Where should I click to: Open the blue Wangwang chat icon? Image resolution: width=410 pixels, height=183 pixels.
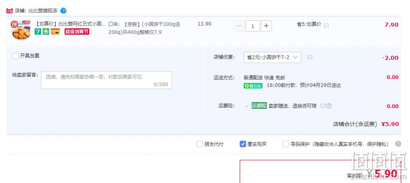63,10
